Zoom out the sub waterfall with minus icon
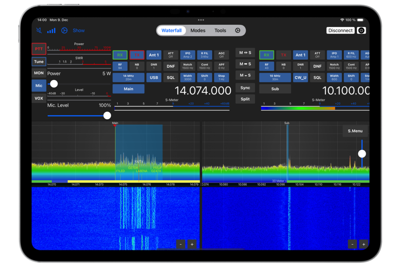The width and height of the screenshot is (412, 265). (352, 244)
